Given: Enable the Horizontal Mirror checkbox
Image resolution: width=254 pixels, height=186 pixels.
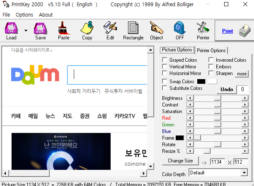Looking at the screenshot, I should [164, 73].
